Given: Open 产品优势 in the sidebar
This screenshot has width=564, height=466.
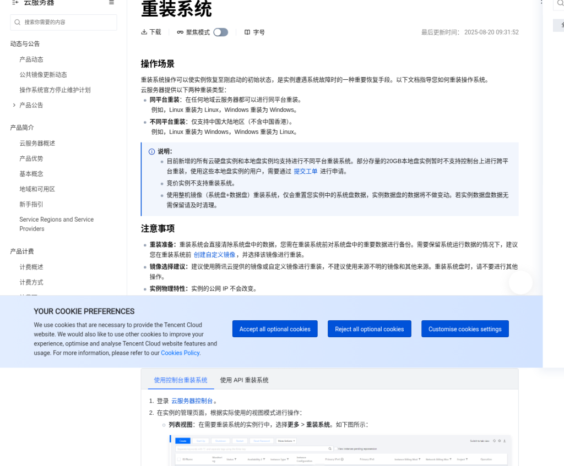Looking at the screenshot, I should 31,158.
